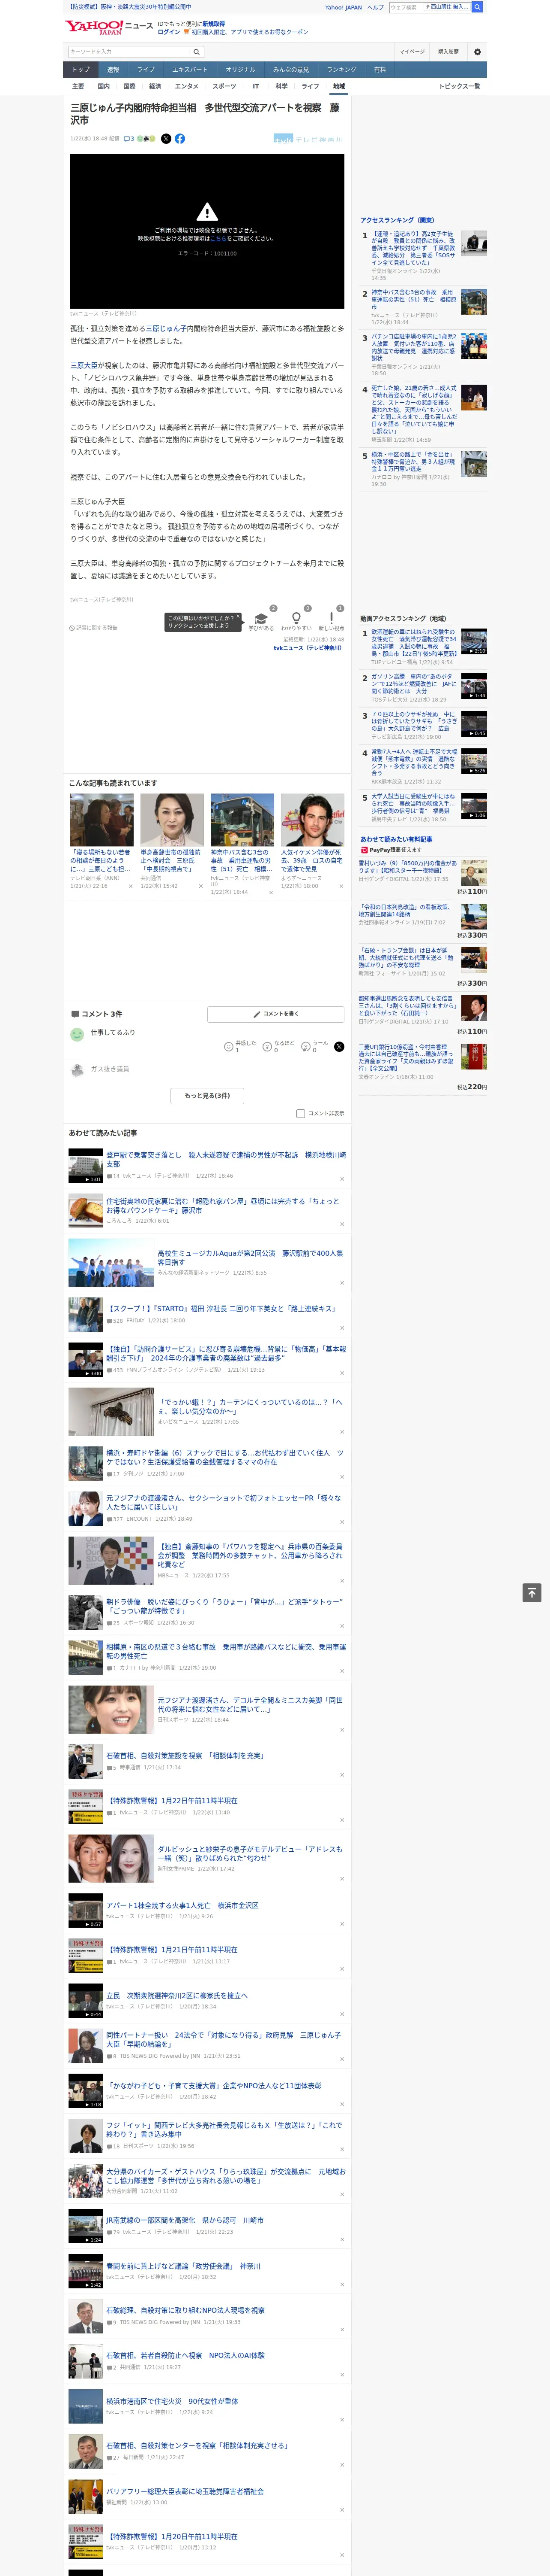
Task: Click the マイページ button
Action: 412,52
